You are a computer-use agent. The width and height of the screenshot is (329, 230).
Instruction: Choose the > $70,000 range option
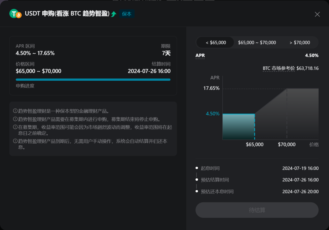tap(300, 42)
